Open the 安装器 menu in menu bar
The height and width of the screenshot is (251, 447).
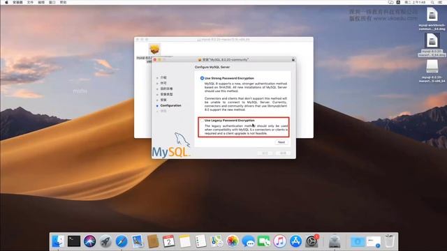17,2
